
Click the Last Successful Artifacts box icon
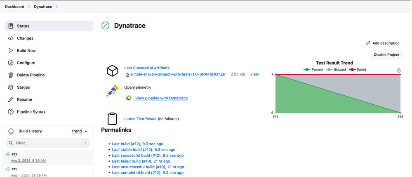click(112, 71)
